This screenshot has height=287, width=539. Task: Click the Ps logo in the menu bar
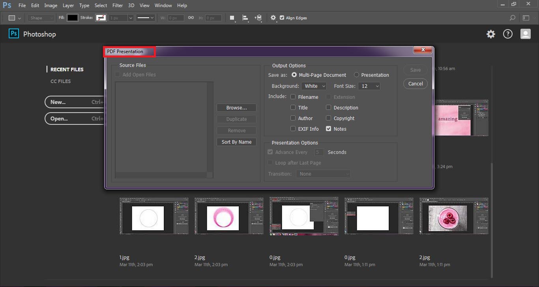[7, 6]
